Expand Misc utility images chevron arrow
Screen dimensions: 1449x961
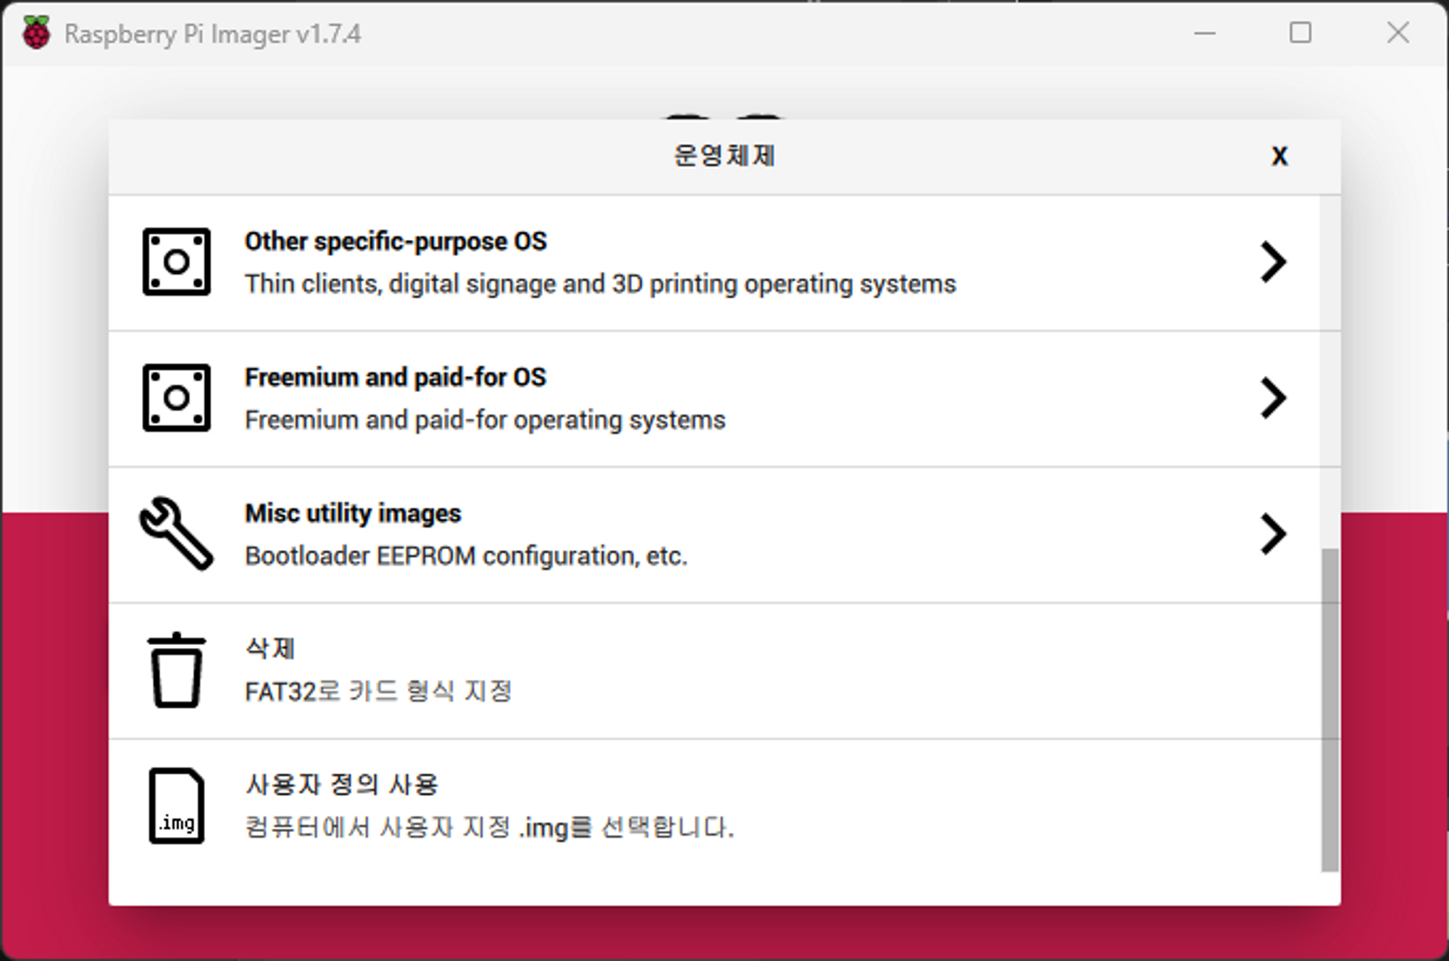tap(1273, 534)
